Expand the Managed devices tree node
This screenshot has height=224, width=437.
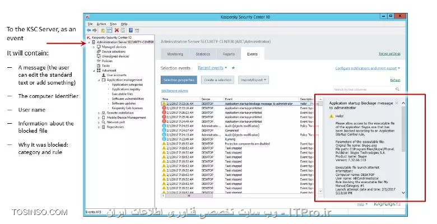click(x=94, y=47)
